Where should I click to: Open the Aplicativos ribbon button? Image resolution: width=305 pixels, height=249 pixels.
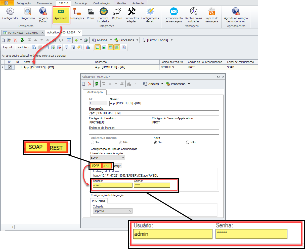pos(61,15)
